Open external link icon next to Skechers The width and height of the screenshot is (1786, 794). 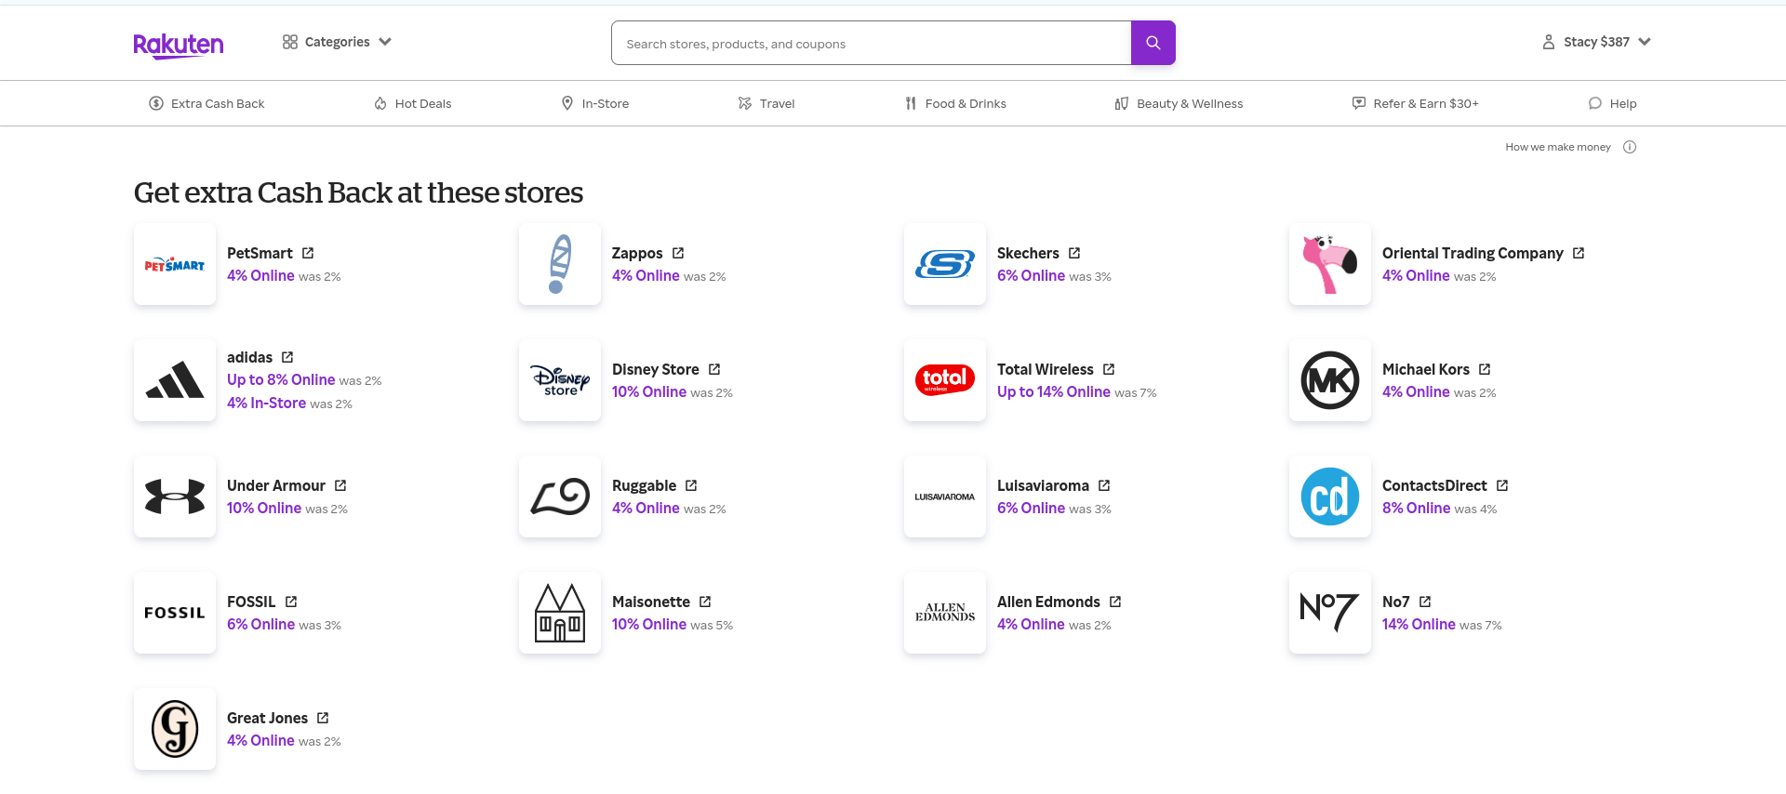[x=1074, y=253]
